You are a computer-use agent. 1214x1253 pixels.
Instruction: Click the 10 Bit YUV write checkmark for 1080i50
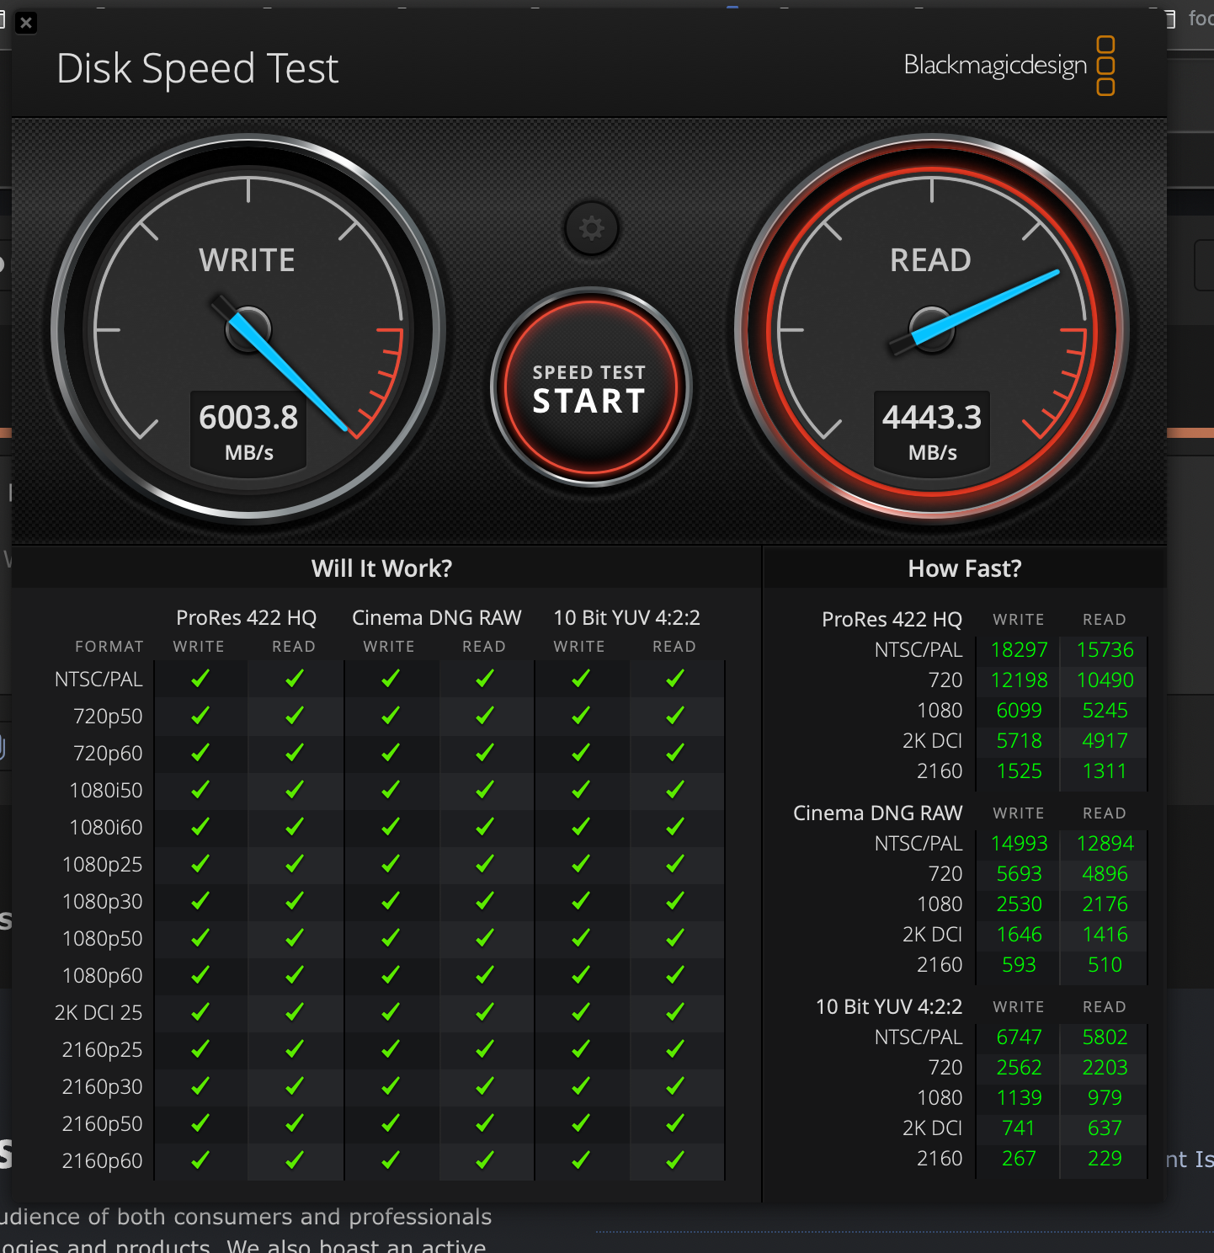(x=580, y=790)
